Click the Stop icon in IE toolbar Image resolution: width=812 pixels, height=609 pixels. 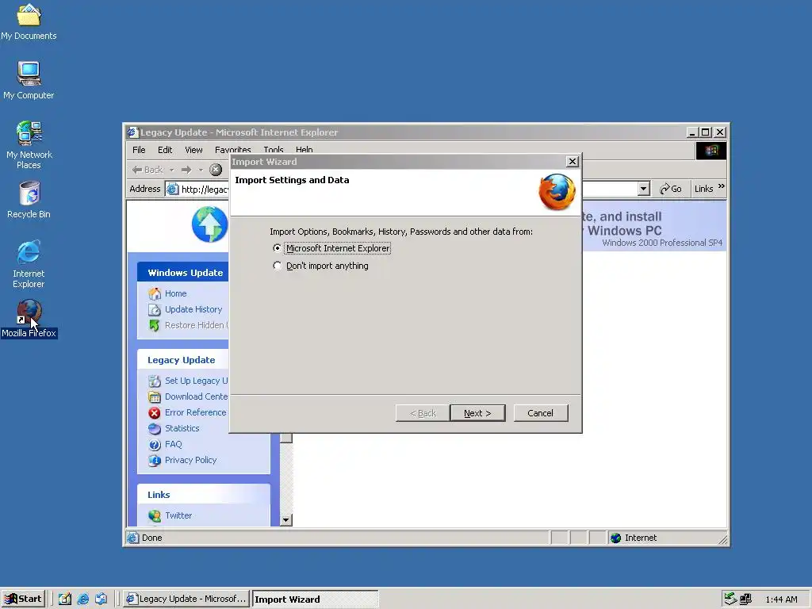pos(216,170)
